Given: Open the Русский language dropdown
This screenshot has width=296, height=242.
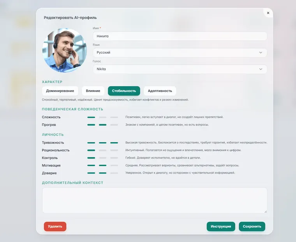Looking at the screenshot, I should tap(180, 52).
